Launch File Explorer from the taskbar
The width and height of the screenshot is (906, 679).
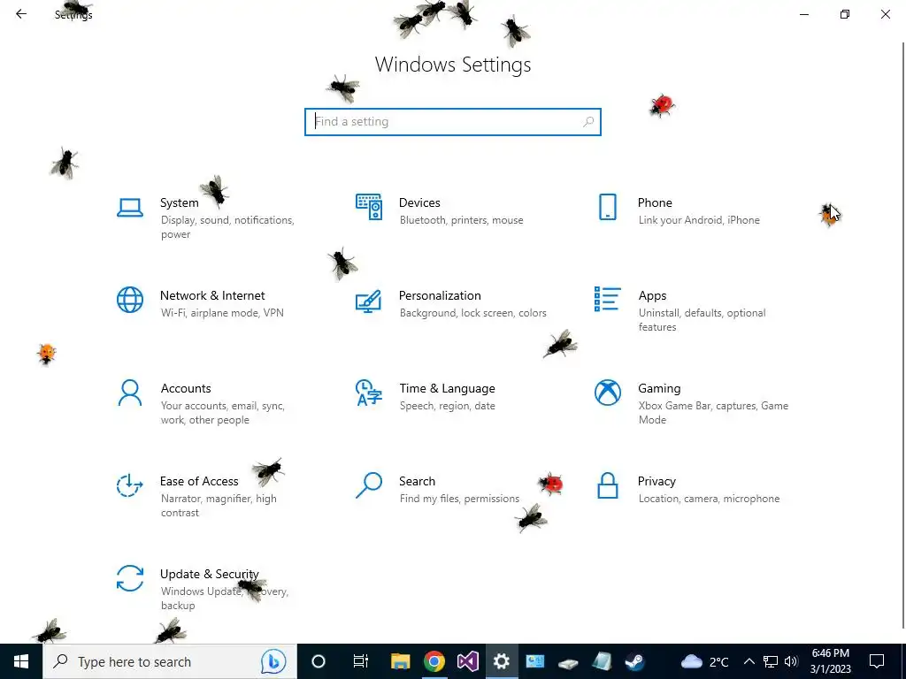pyautogui.click(x=400, y=661)
